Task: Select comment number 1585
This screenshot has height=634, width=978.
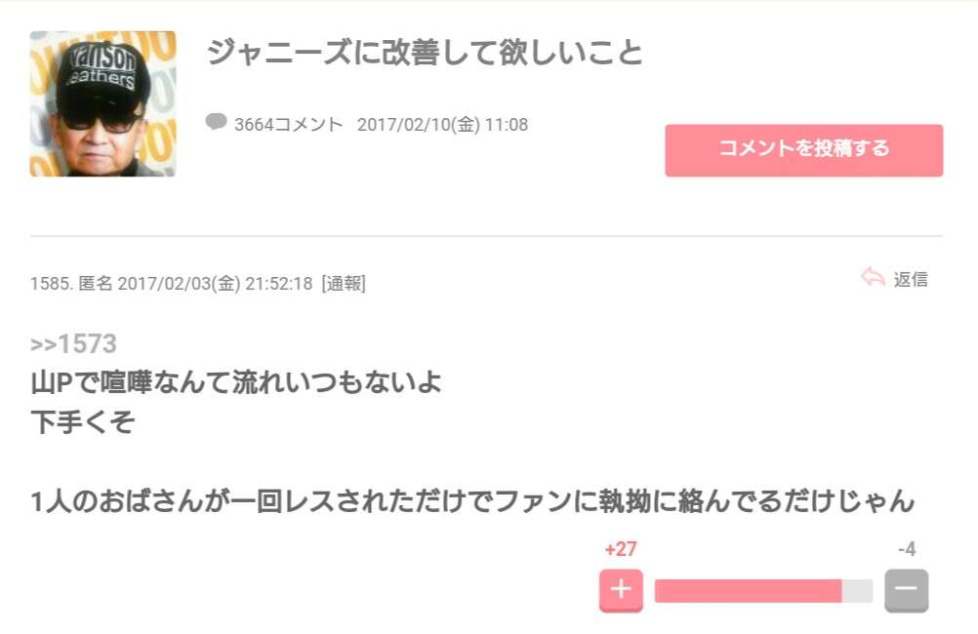Action: click(x=52, y=284)
